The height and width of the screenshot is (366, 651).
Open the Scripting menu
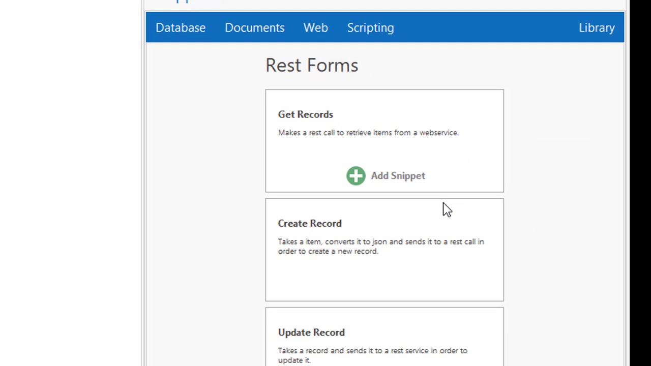[x=370, y=28]
